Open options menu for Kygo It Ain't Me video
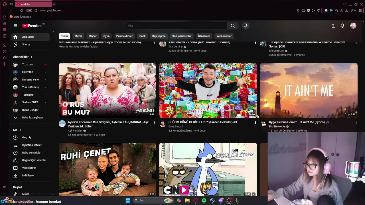The image size is (365, 205). point(356,122)
